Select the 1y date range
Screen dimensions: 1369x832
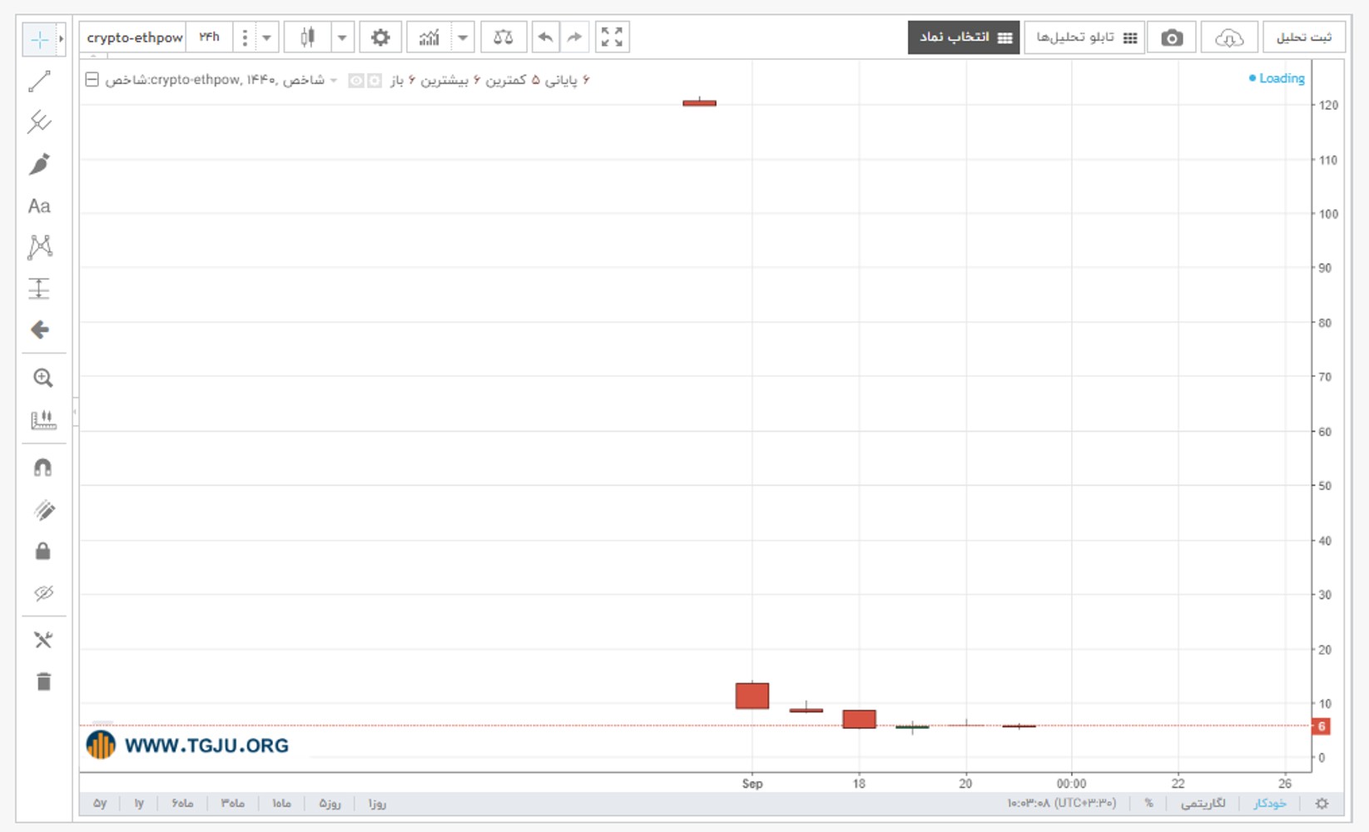tap(139, 804)
